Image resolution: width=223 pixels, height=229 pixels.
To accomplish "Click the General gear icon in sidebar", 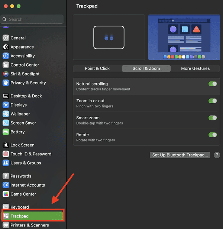I will 6,38.
